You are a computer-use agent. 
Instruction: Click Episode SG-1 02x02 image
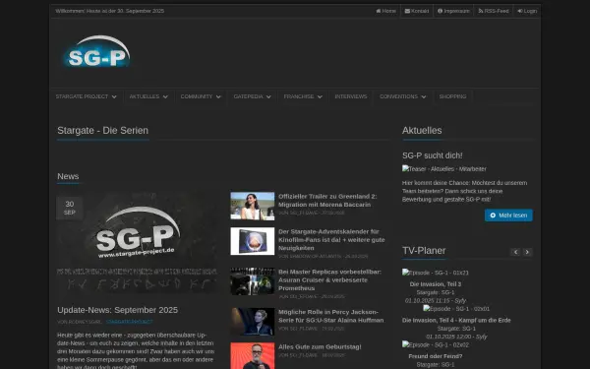(435, 345)
